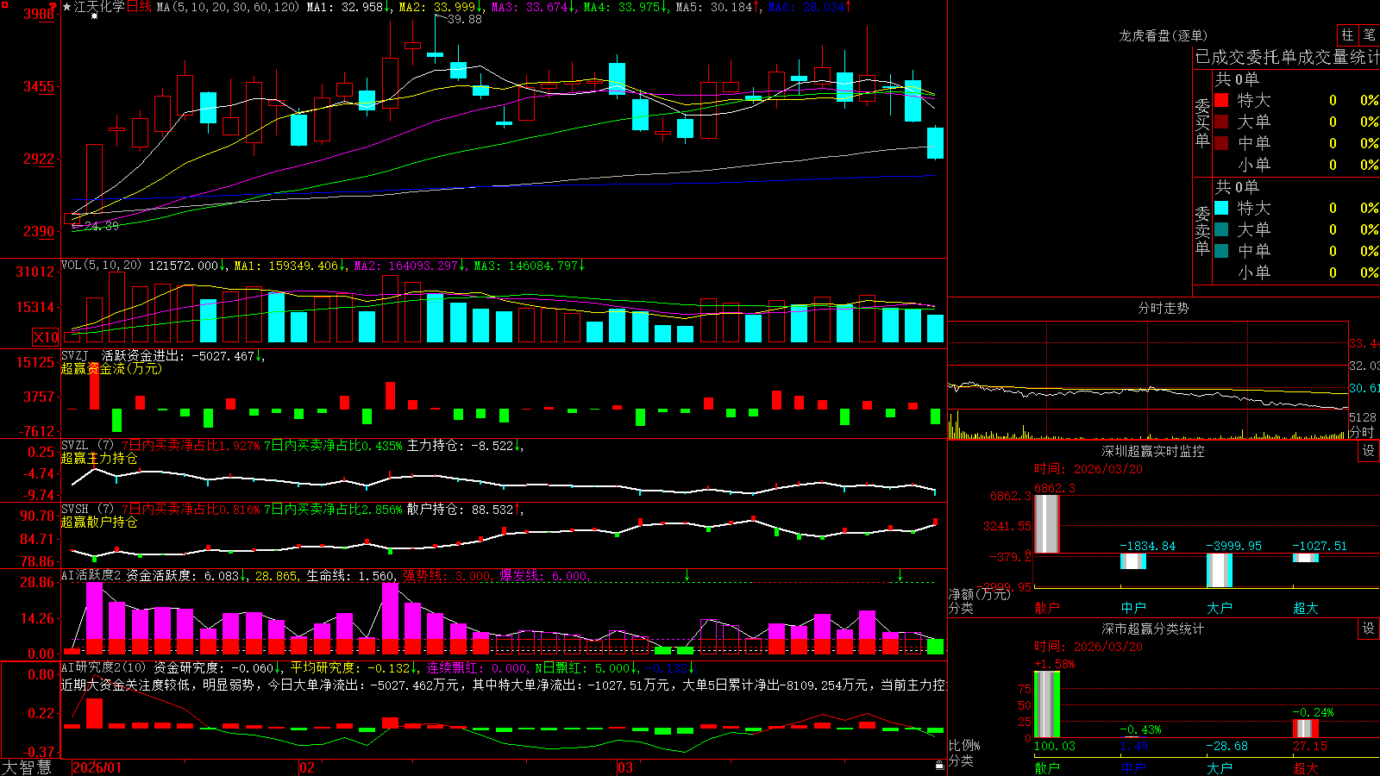
Task: Click the cyan 特大 sell-order swatch
Action: 1221,208
